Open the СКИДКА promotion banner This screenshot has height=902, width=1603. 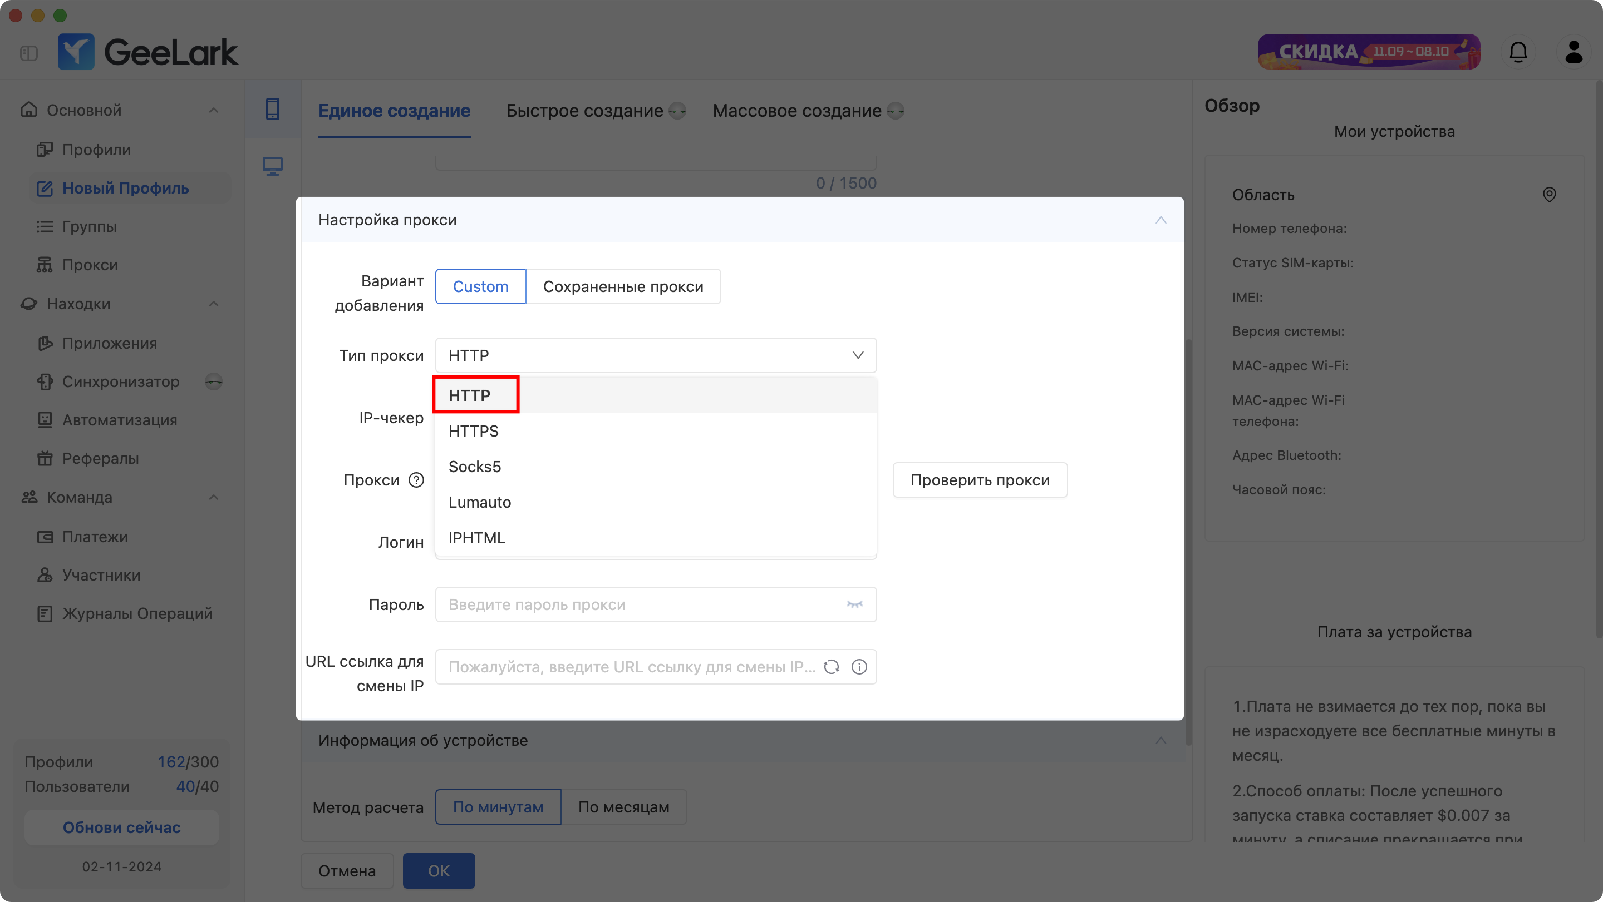(x=1369, y=52)
